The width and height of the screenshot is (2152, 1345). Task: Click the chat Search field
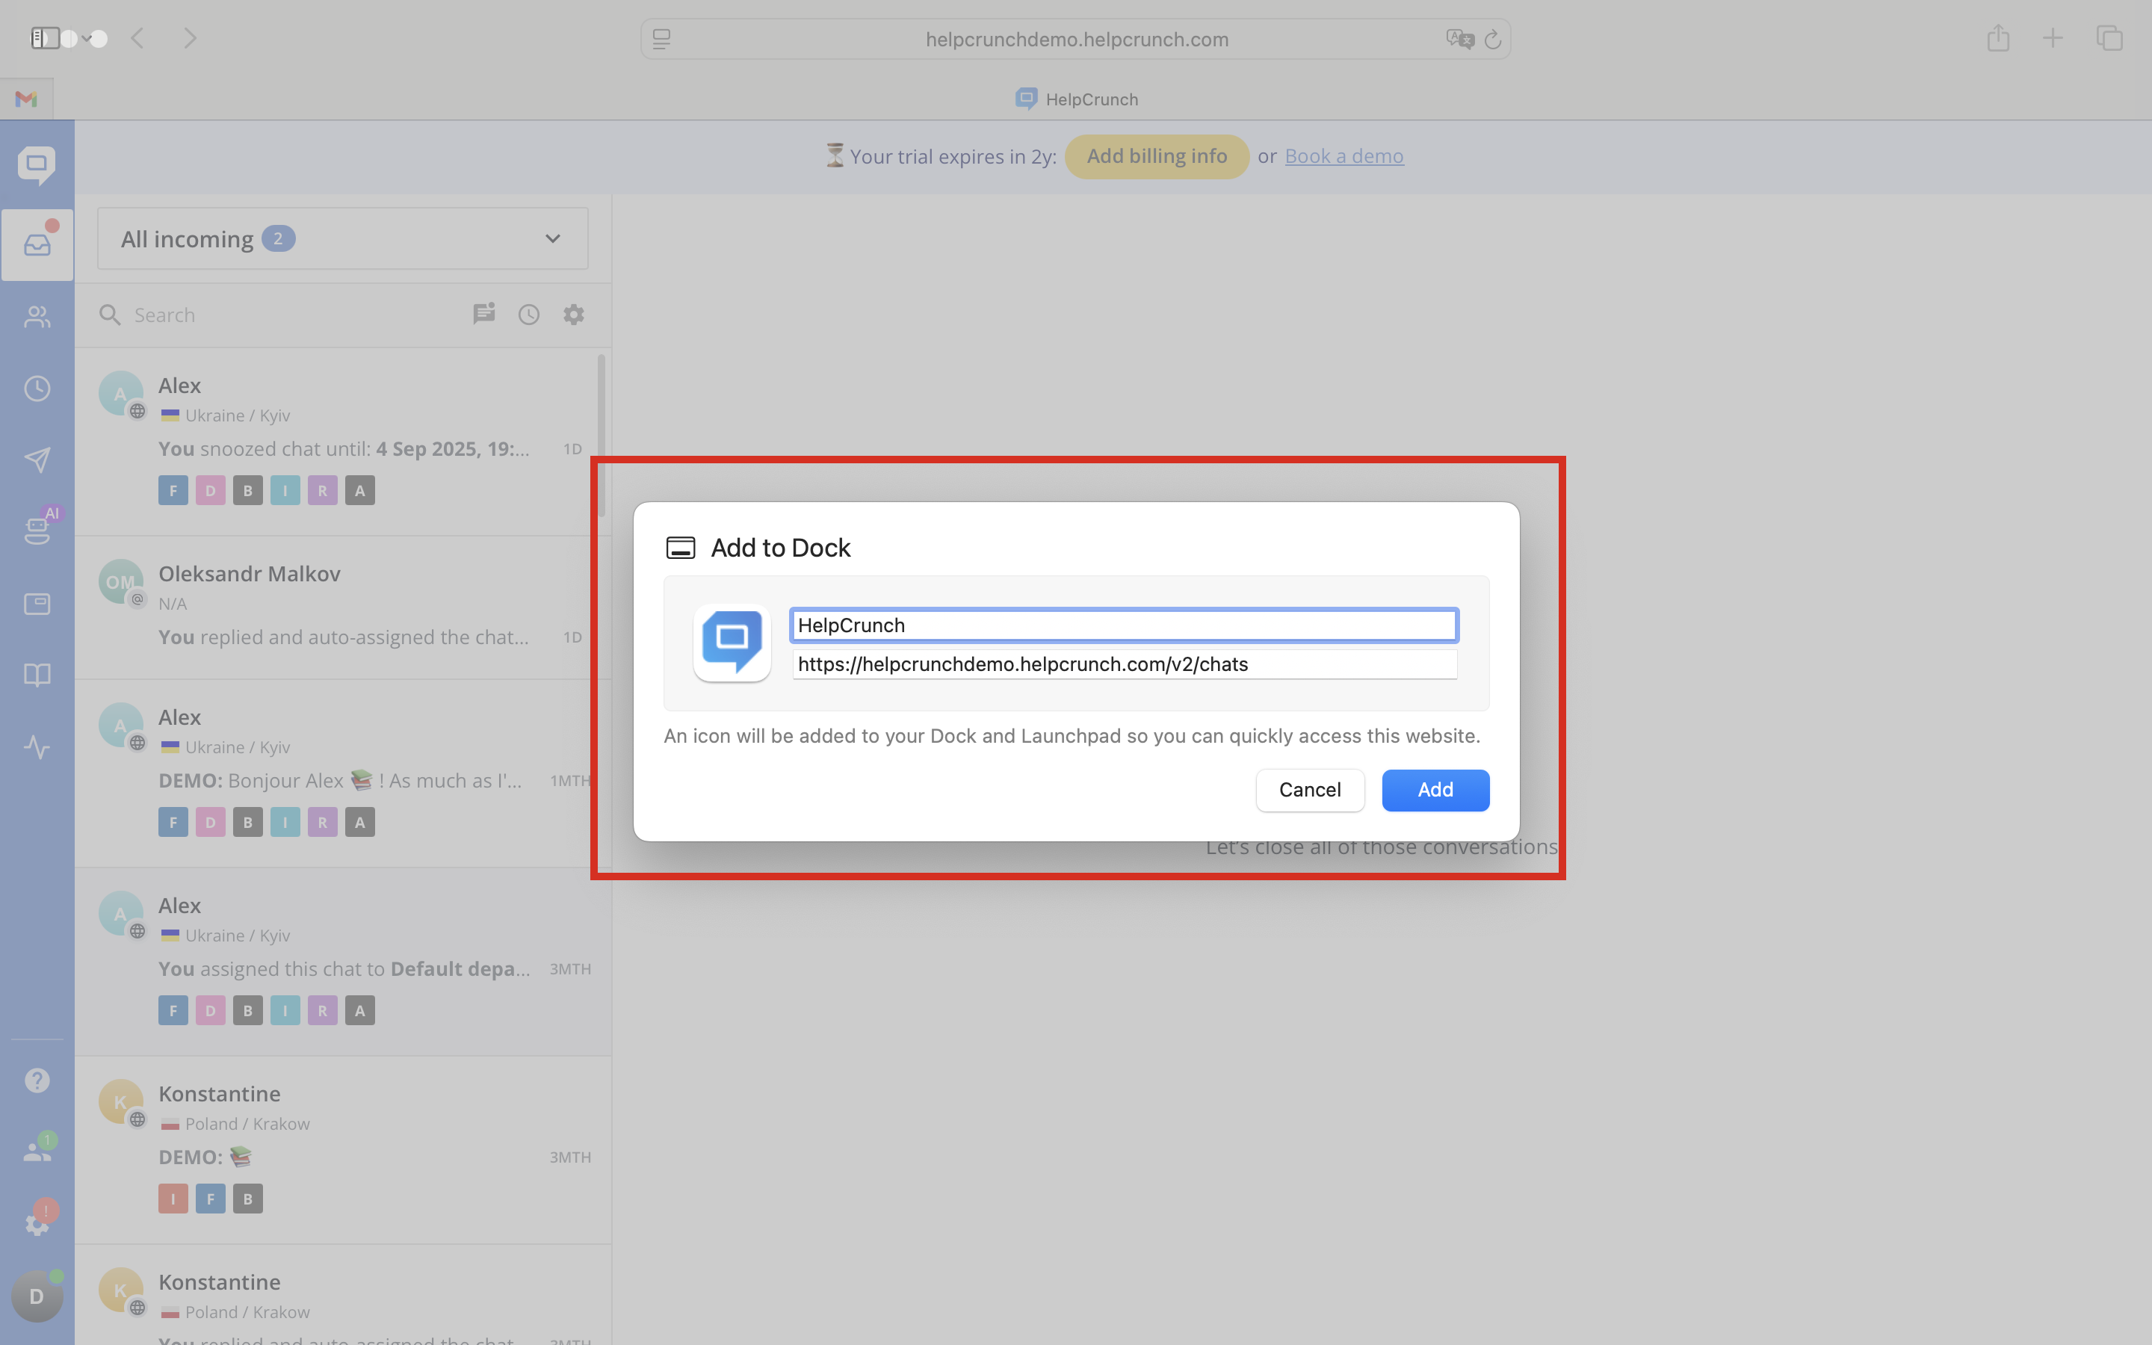285,315
